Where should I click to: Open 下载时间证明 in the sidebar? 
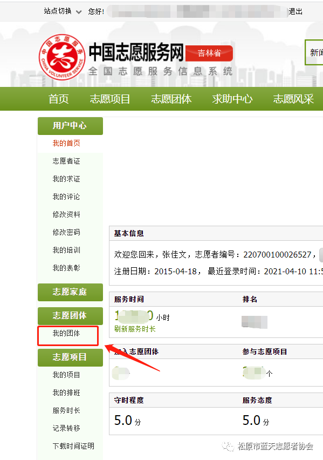(73, 446)
